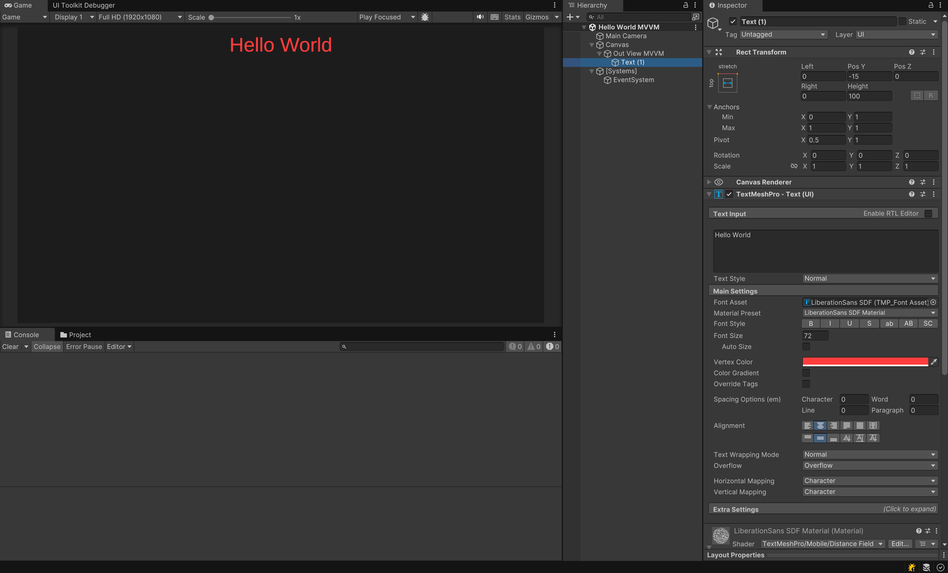The image size is (948, 573).
Task: Mute audio in the Game view toolbar
Action: (481, 17)
